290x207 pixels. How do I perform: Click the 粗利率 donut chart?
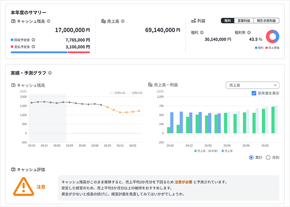273,37
